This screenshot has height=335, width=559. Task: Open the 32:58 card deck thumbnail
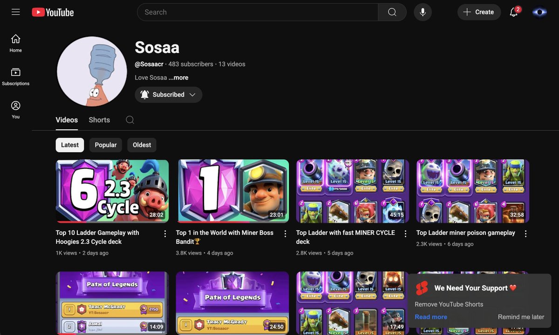pyautogui.click(x=473, y=191)
